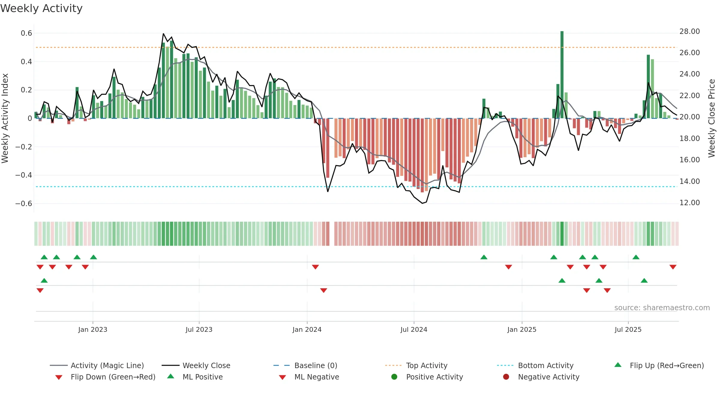Toggle Bottom Activity legend item
This screenshot has width=720, height=405.
click(535, 365)
